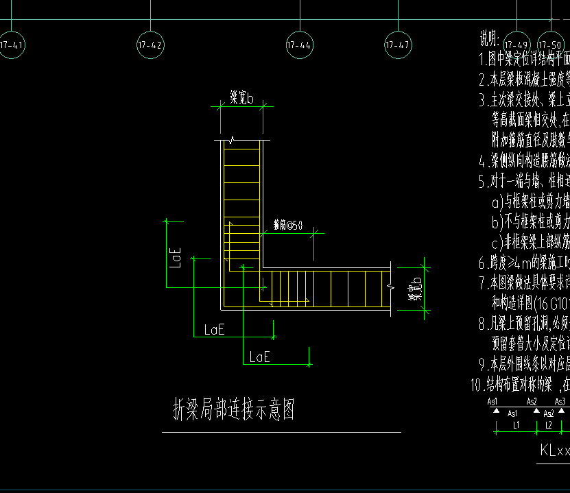Screen dimensions: 570x493
Task: Select the line 和构造详图(16G101
Action: (x=531, y=302)
